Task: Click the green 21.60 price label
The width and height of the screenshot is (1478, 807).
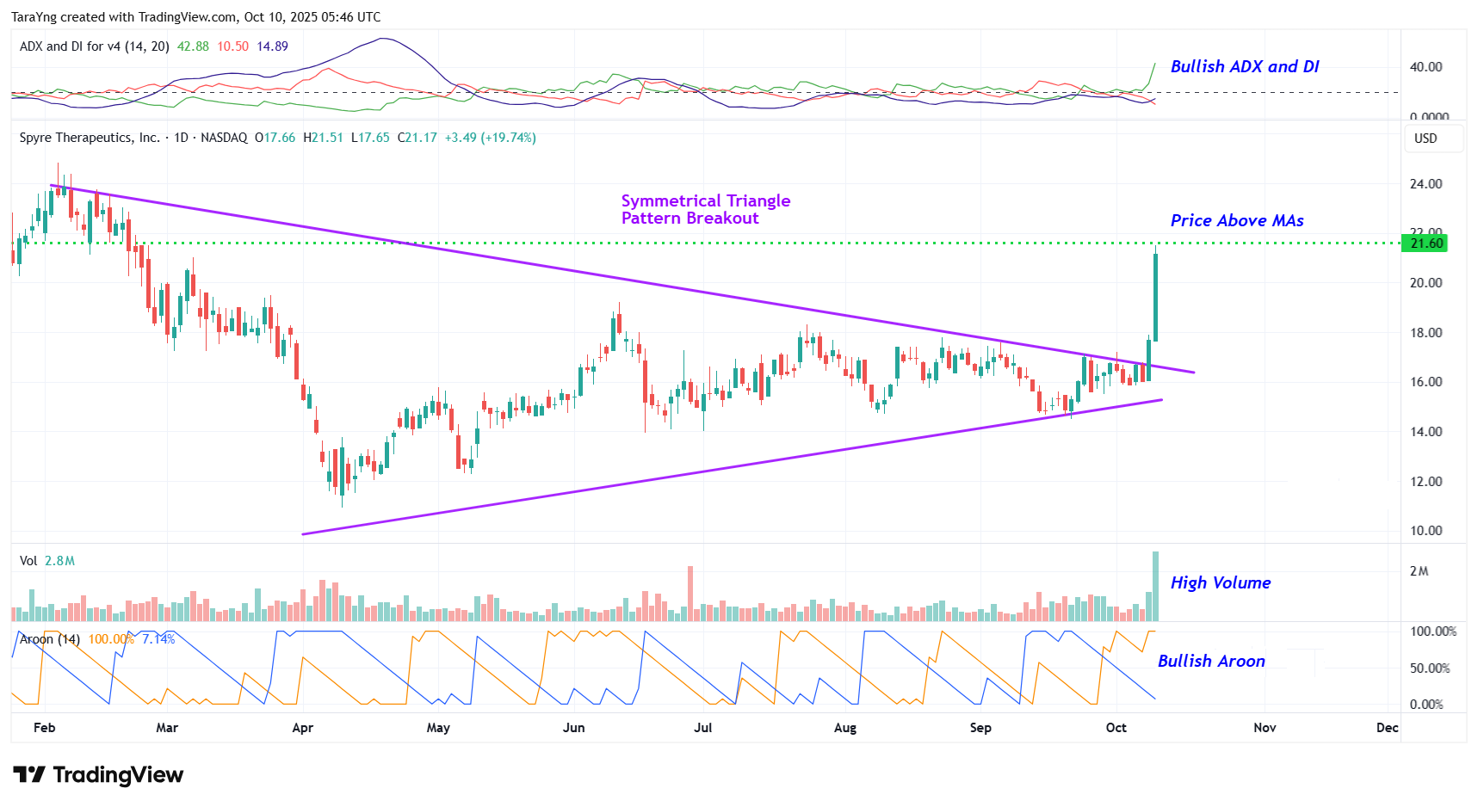Action: point(1425,243)
